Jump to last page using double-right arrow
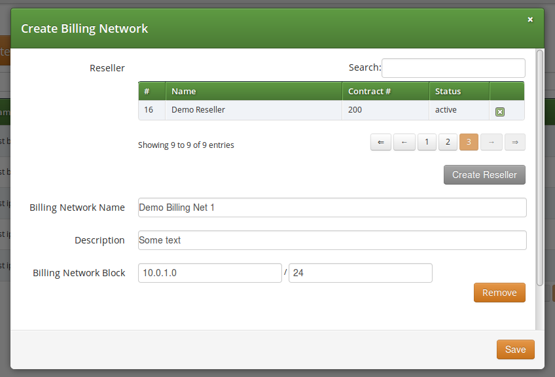The image size is (555, 377). (513, 142)
